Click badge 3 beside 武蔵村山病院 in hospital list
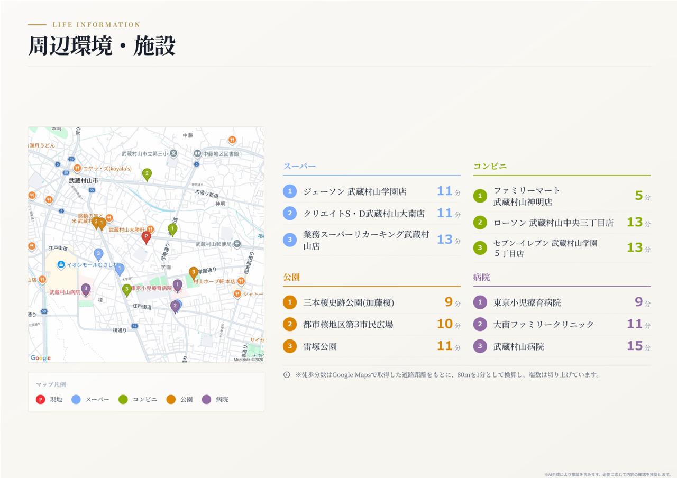677x478 pixels. click(x=480, y=346)
